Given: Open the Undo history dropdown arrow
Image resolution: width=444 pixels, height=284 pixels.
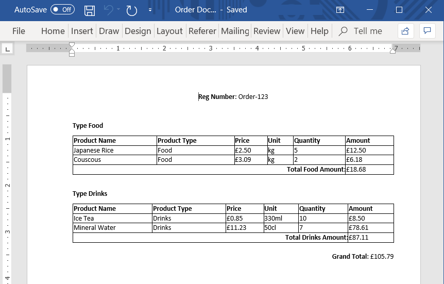Looking at the screenshot, I should [x=118, y=10].
